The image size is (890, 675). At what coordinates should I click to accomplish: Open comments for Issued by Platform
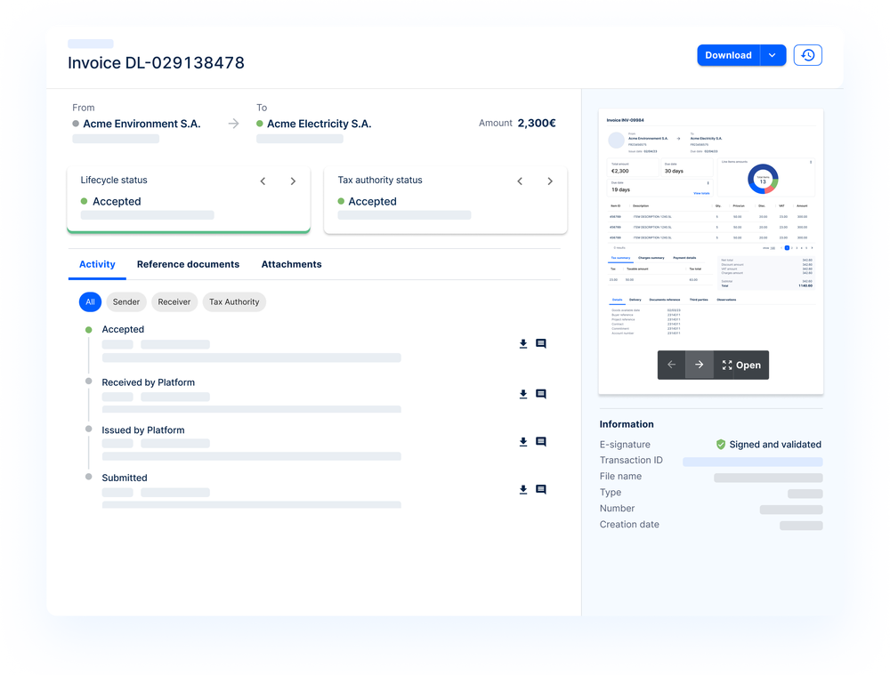click(540, 442)
